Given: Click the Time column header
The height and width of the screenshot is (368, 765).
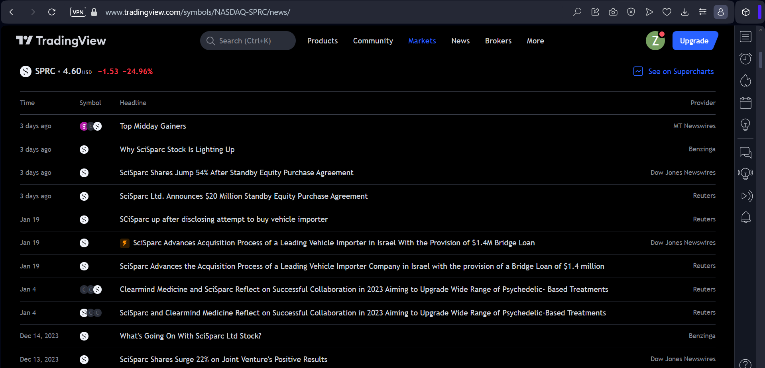Looking at the screenshot, I should pyautogui.click(x=27, y=103).
